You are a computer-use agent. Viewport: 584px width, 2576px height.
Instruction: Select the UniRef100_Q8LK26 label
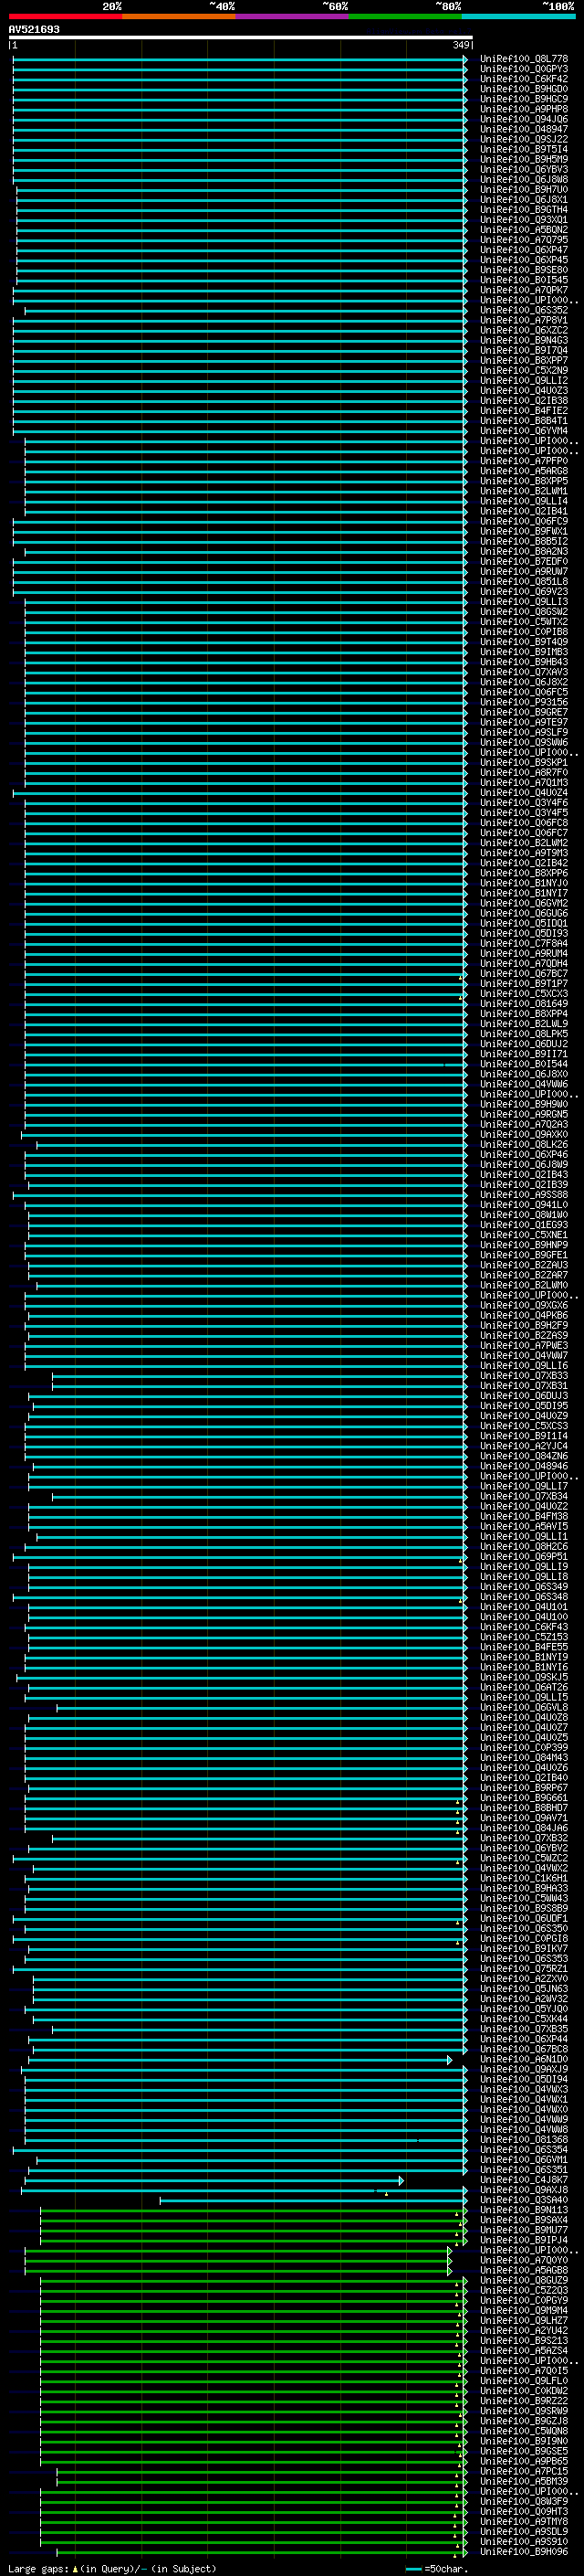coord(524,1144)
